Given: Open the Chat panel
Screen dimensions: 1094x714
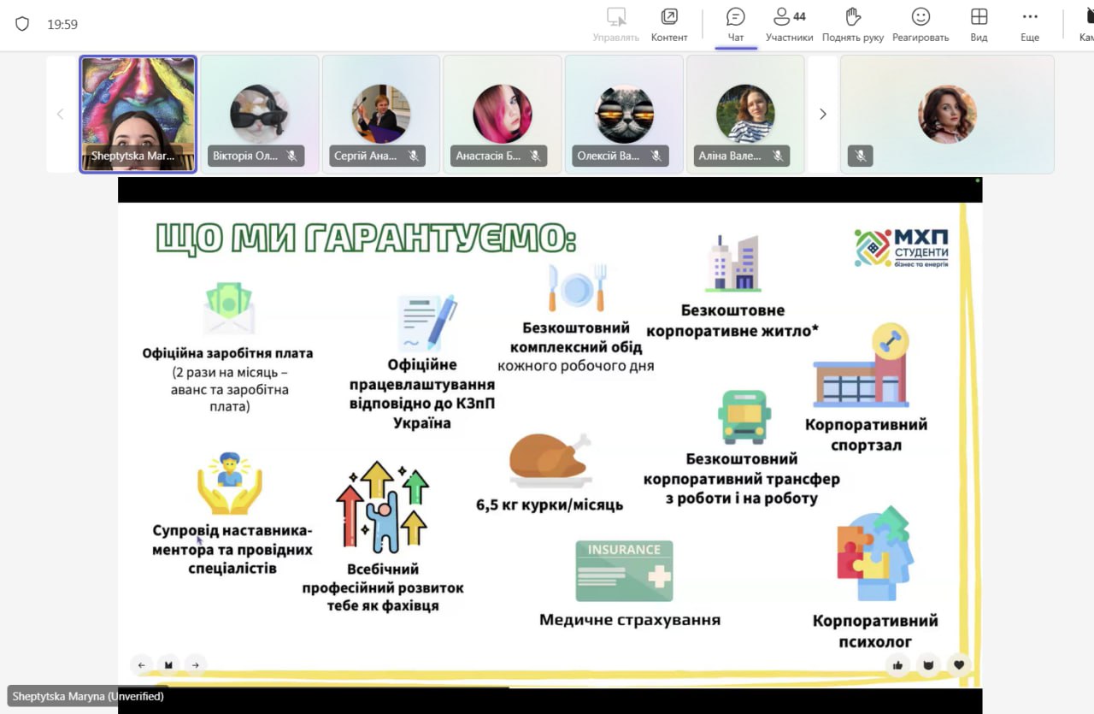Looking at the screenshot, I should pyautogui.click(x=735, y=25).
